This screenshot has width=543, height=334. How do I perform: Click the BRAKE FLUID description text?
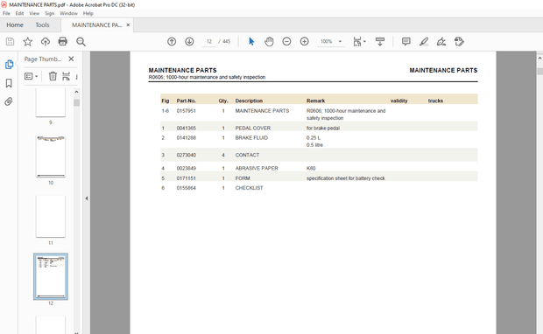(251, 137)
